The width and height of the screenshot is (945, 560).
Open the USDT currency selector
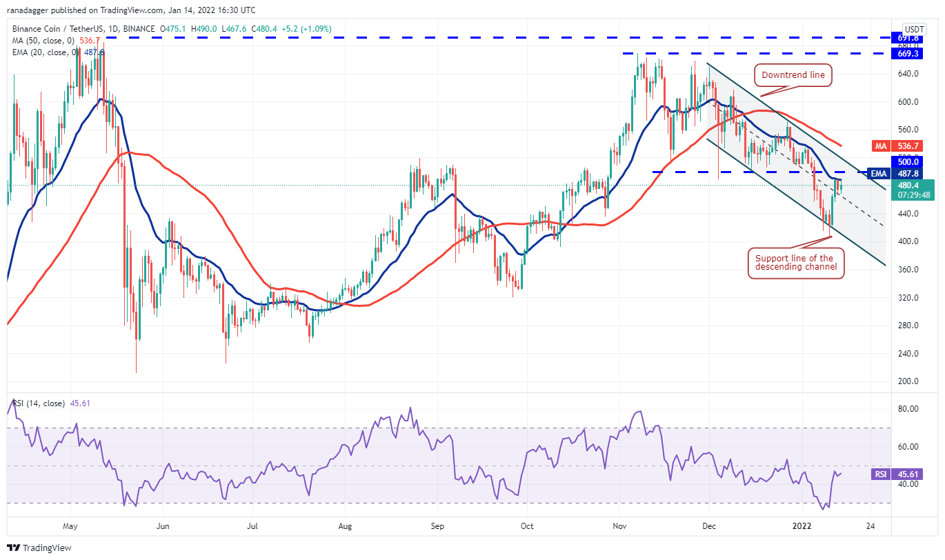tap(913, 28)
